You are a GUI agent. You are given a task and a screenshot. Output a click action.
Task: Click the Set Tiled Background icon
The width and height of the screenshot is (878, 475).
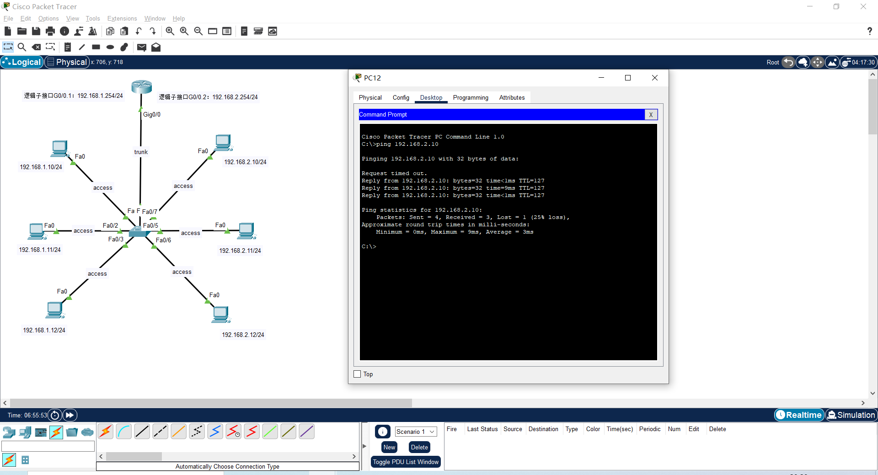(x=832, y=62)
